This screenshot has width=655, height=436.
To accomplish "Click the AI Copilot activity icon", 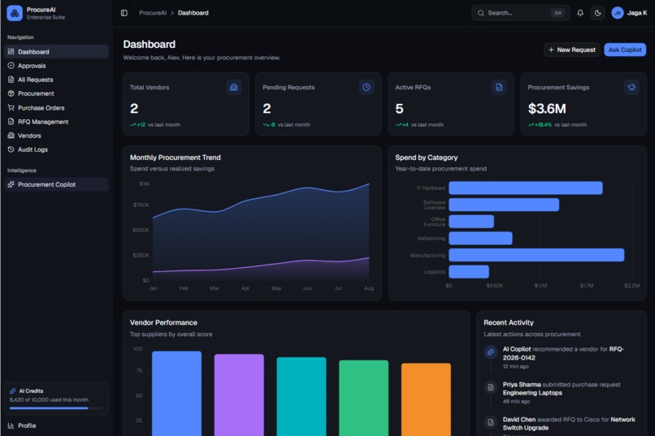I will click(x=490, y=352).
